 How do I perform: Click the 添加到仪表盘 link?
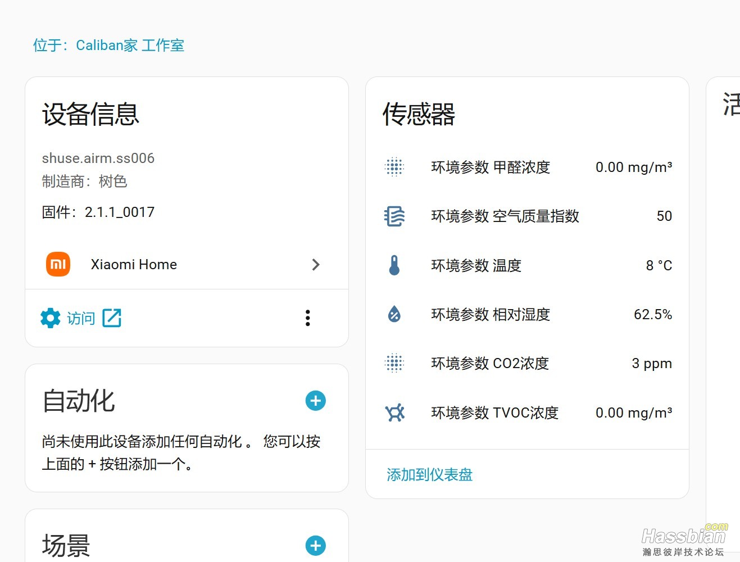pyautogui.click(x=429, y=475)
